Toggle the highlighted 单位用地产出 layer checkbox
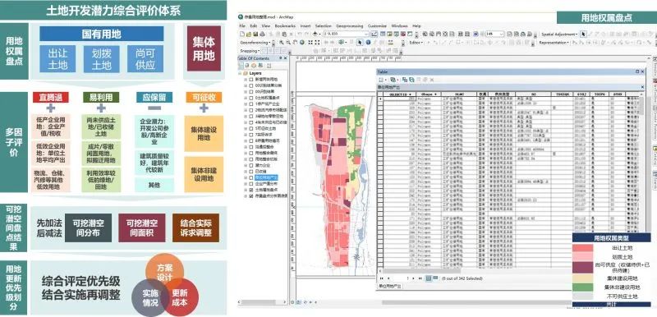 click(251, 177)
